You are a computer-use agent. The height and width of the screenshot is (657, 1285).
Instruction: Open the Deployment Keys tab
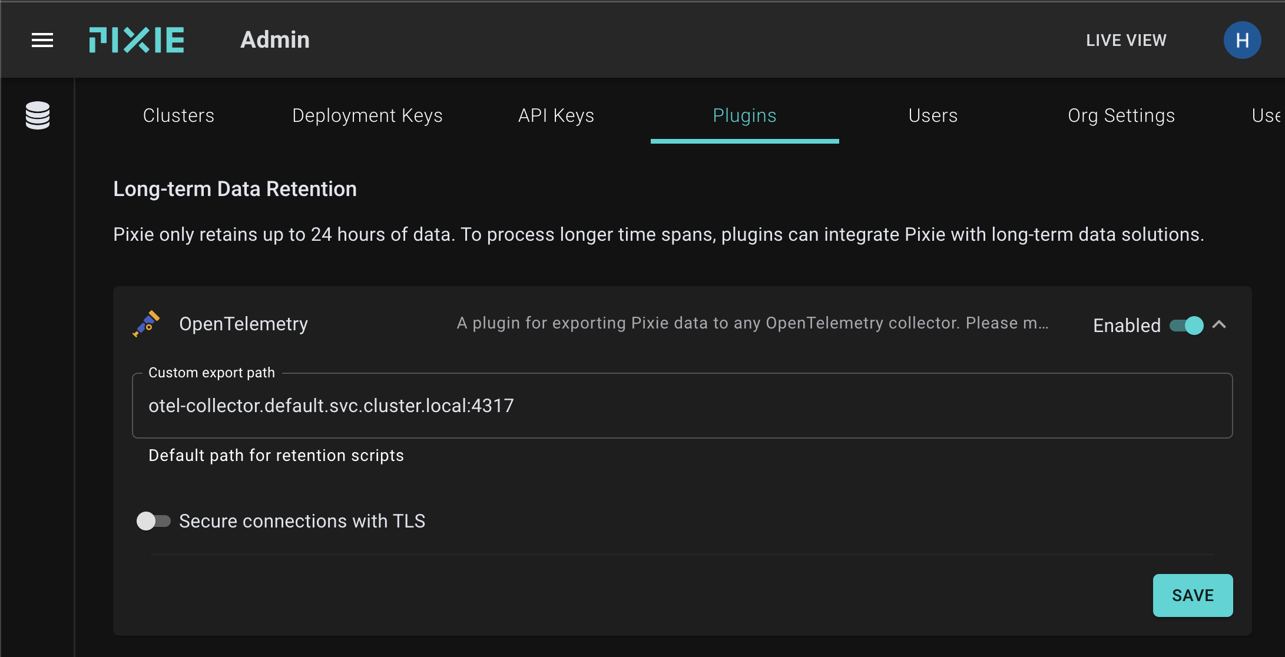coord(367,115)
